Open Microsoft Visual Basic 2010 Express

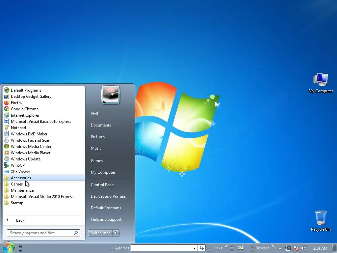tap(44, 121)
